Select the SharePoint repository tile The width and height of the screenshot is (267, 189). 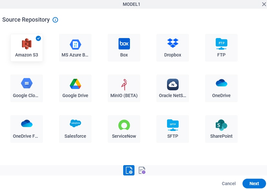click(221, 129)
